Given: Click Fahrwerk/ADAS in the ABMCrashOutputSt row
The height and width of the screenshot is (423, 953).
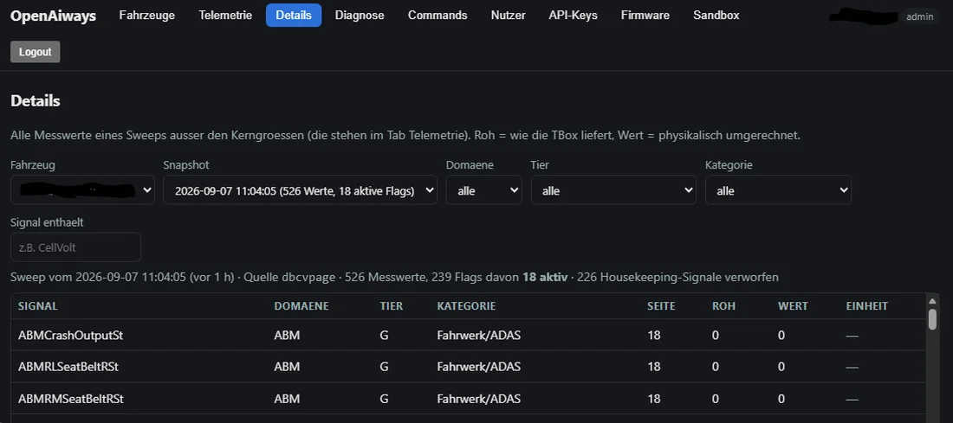Looking at the screenshot, I should coord(478,335).
